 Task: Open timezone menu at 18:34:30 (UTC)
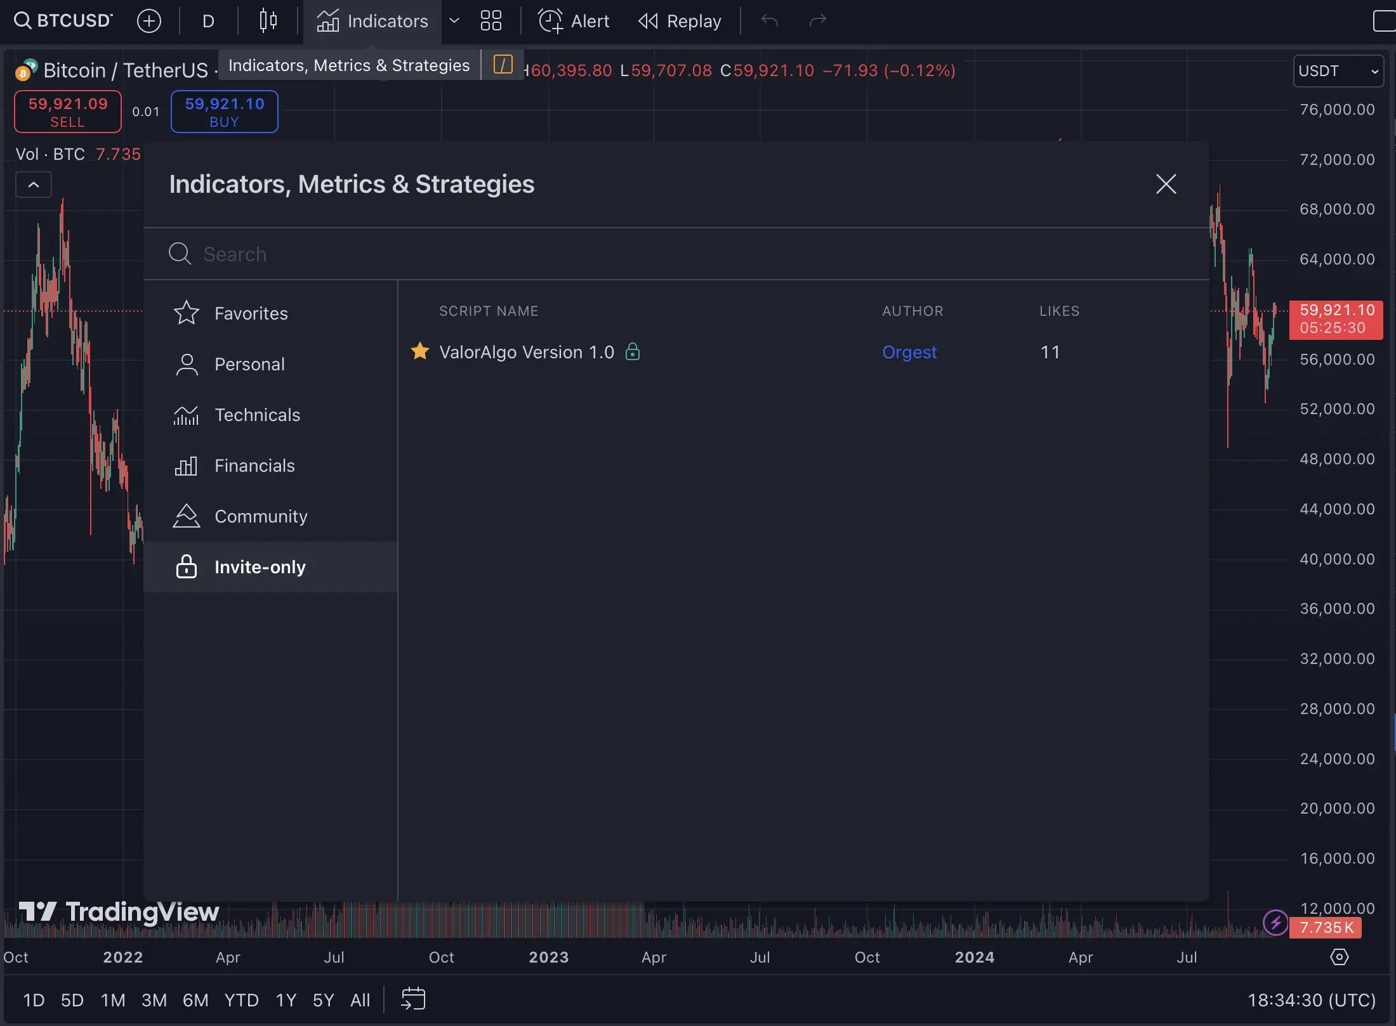coord(1311,1000)
